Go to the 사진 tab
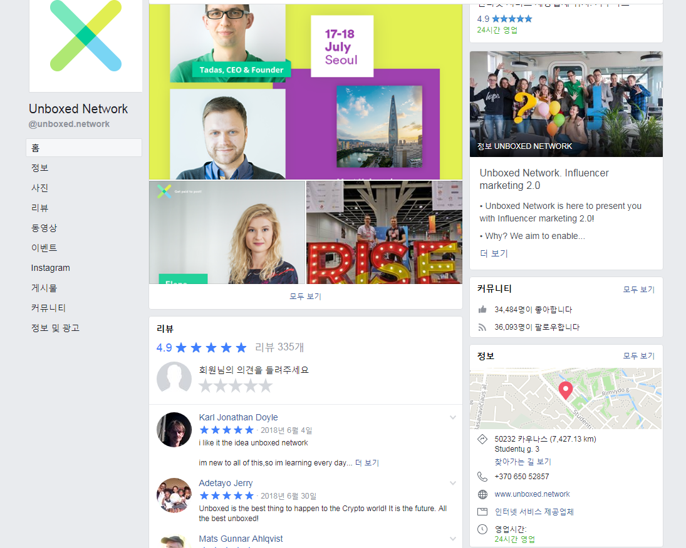The width and height of the screenshot is (686, 548). (40, 188)
